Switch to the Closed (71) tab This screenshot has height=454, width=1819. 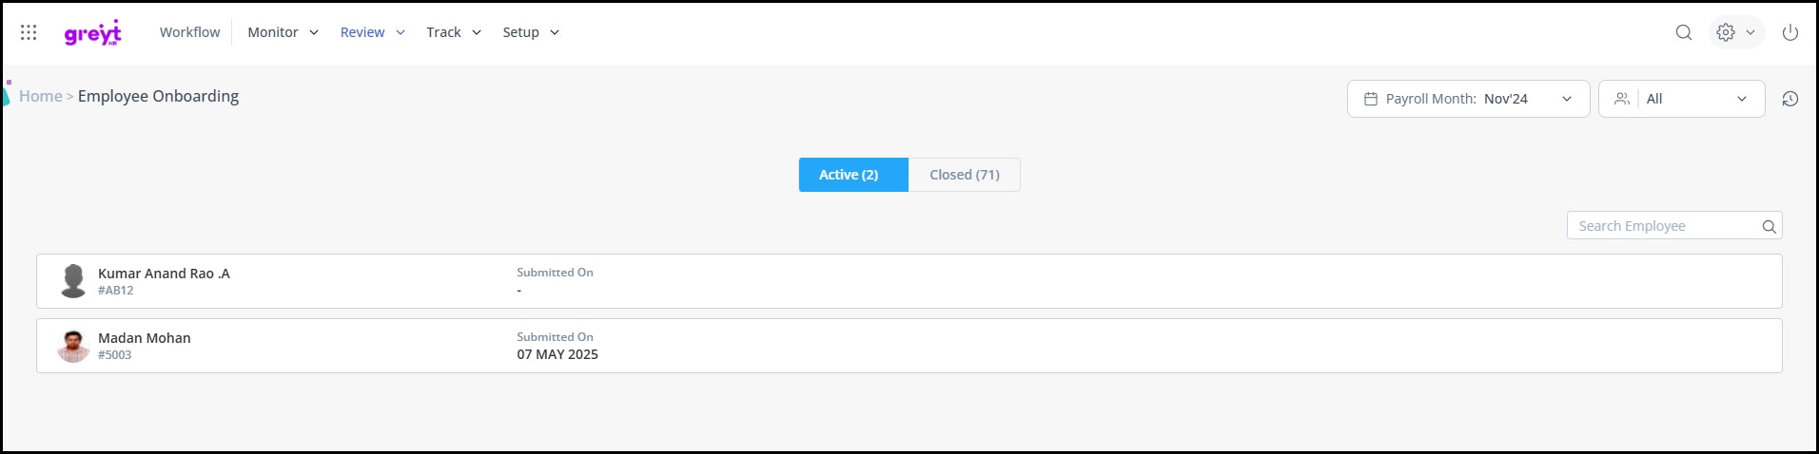coord(964,175)
